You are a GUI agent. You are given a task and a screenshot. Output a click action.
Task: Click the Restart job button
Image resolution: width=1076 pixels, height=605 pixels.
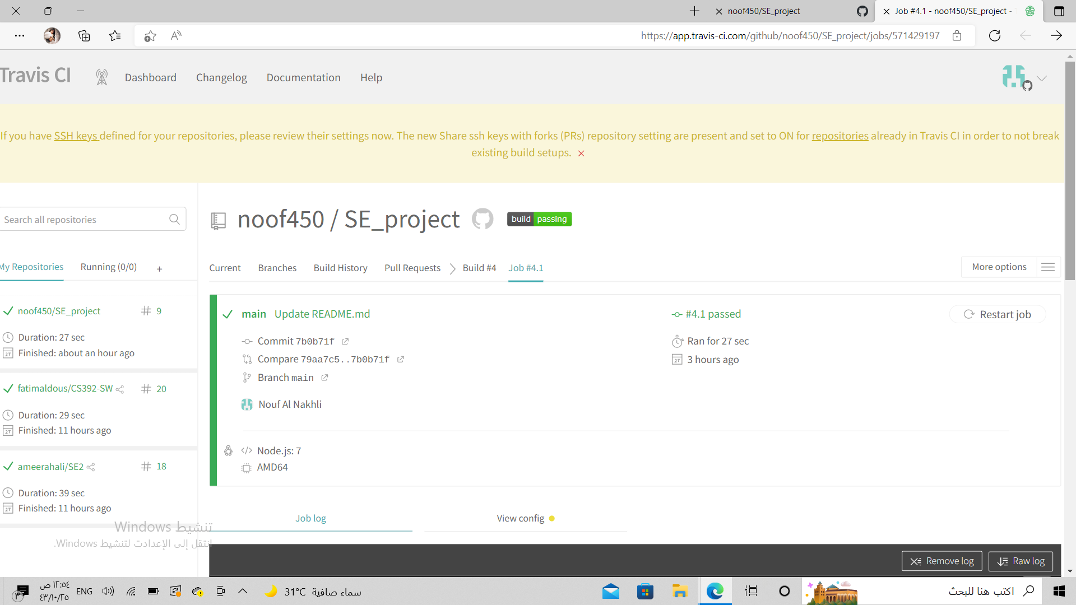pyautogui.click(x=998, y=315)
